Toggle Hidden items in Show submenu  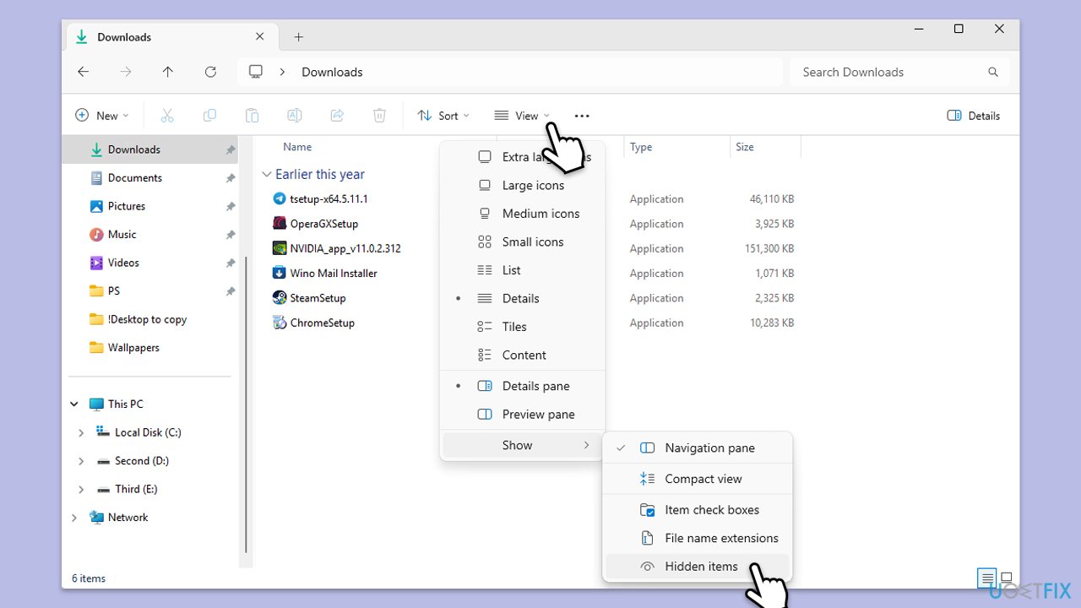coord(701,567)
